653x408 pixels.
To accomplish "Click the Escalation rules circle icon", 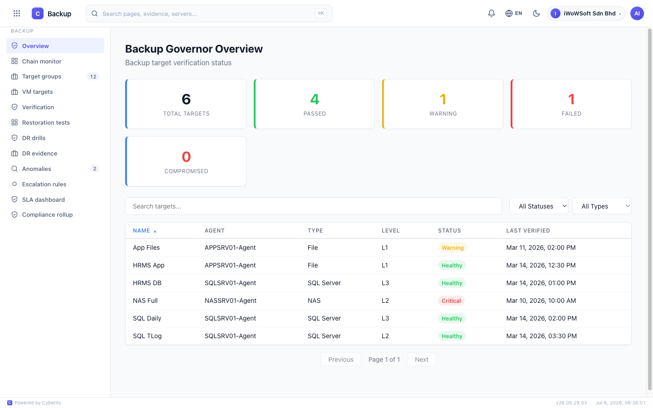I will [x=15, y=184].
